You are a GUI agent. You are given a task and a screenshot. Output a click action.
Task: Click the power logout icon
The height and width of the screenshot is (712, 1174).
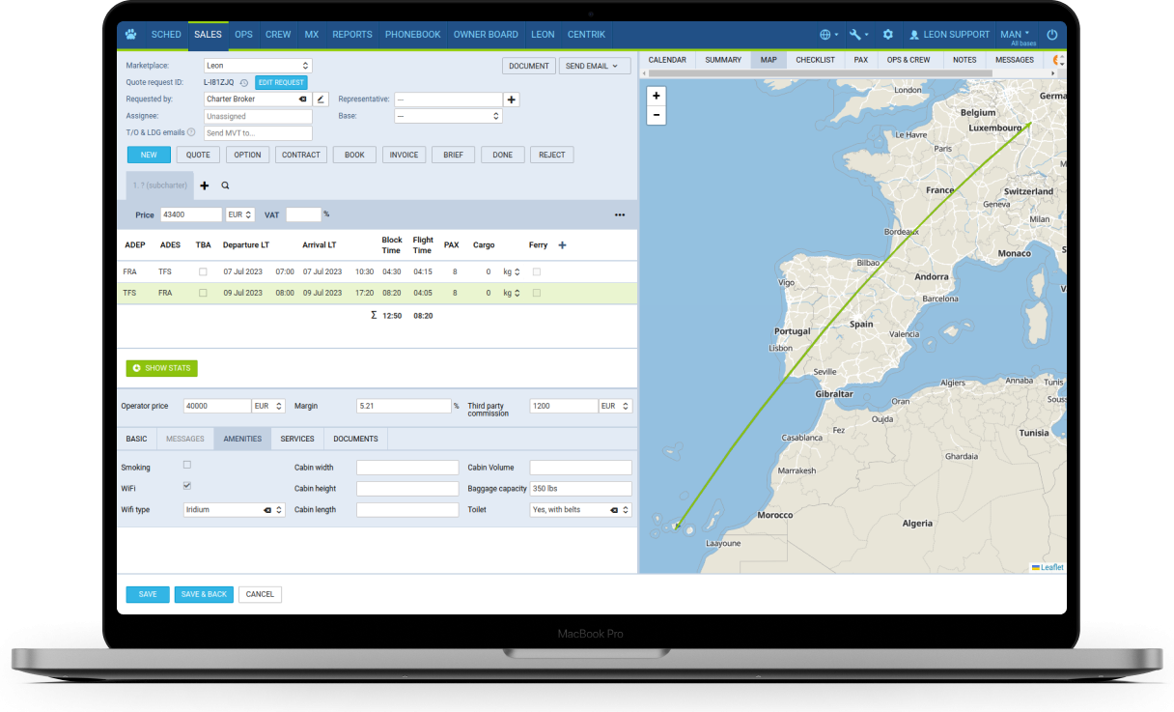[1052, 34]
